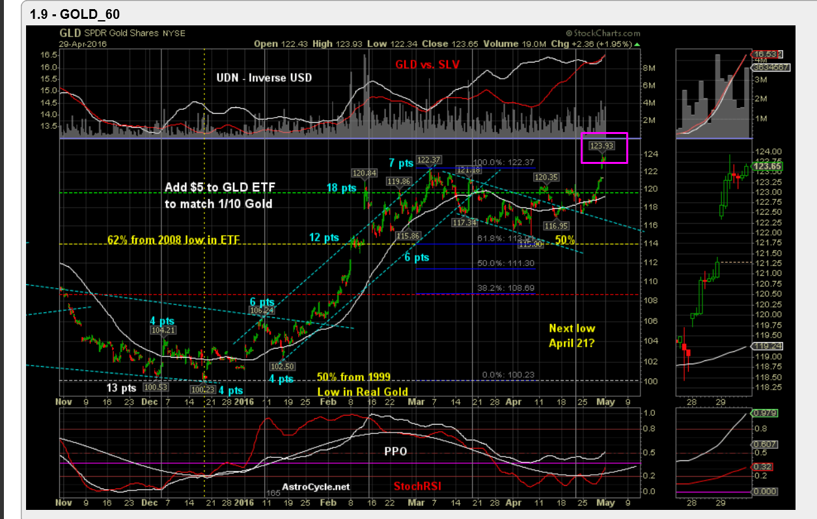The height and width of the screenshot is (519, 817).
Task: Click the '102.50' price label
Action: 282,367
